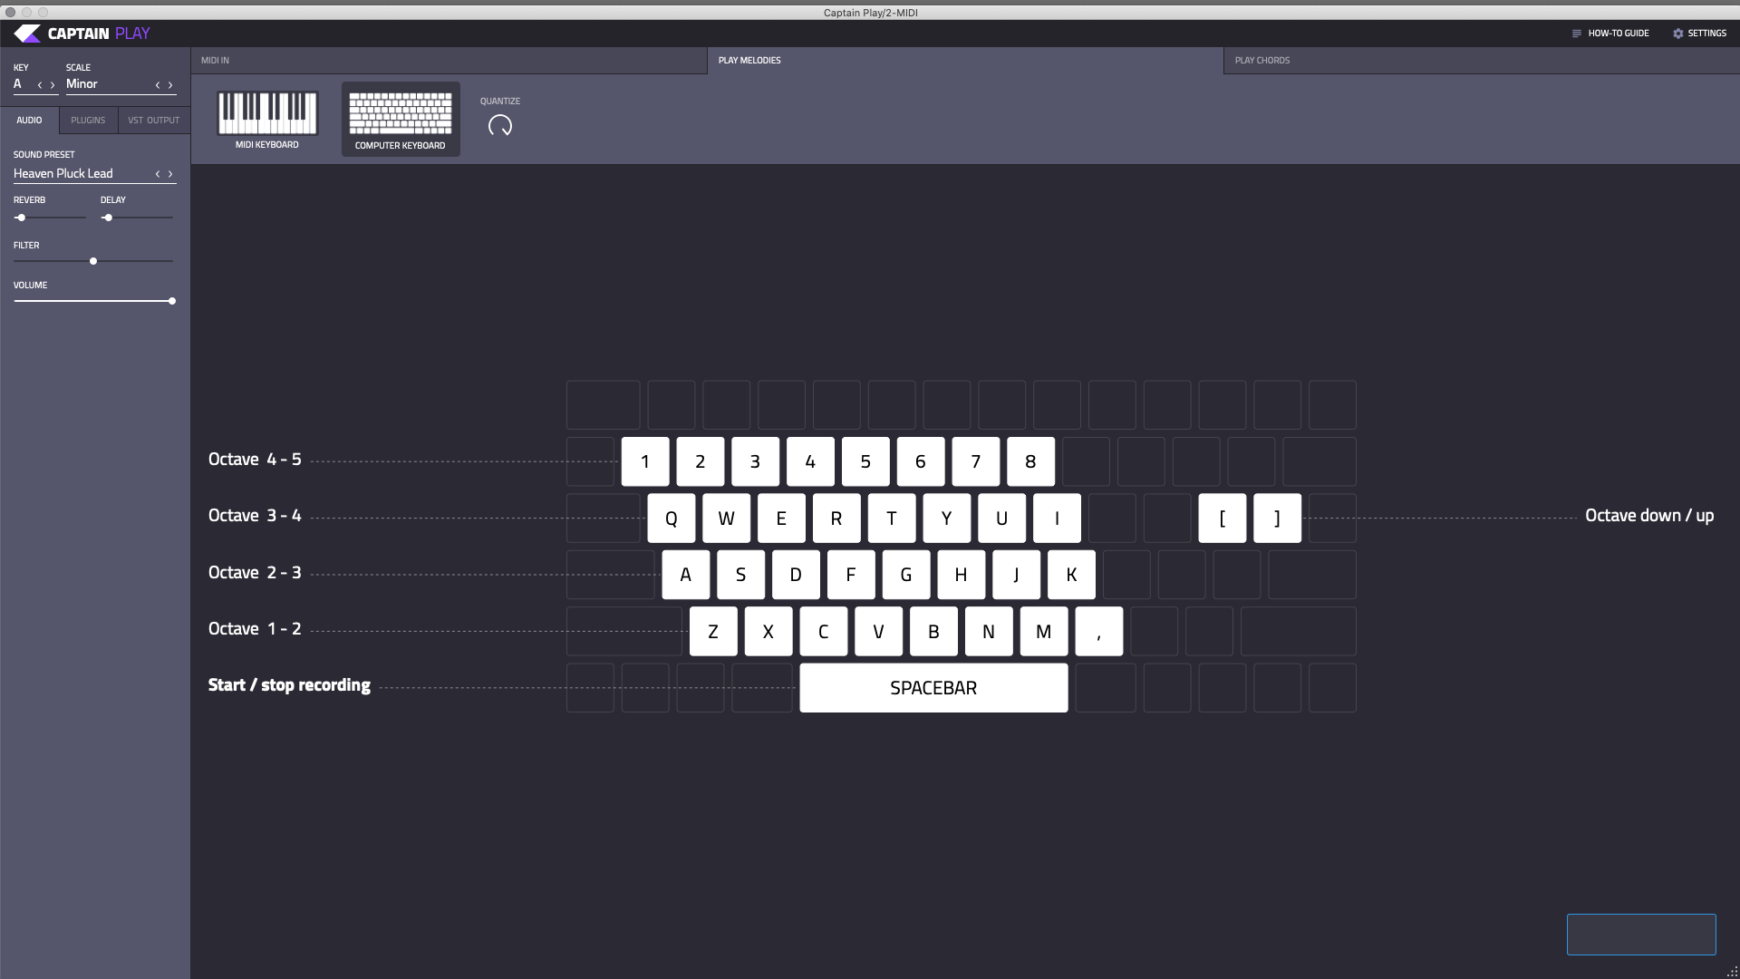Select previous scale with left chevron
1740x979 pixels.
(x=158, y=85)
